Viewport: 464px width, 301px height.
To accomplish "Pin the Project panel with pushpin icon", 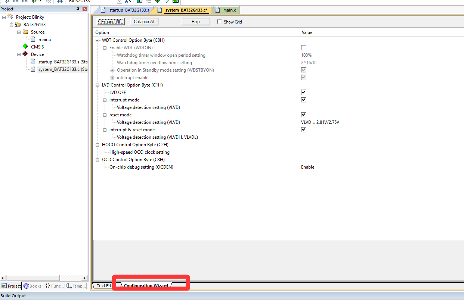I will tap(78, 9).
